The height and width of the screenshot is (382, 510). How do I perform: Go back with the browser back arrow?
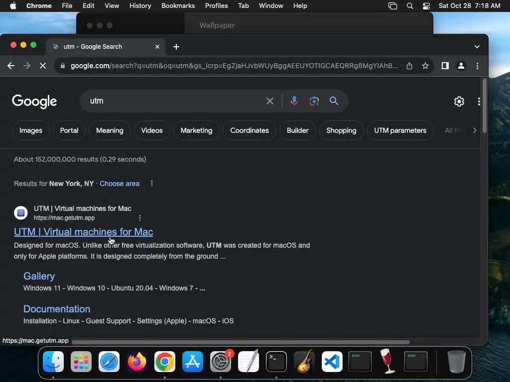pyautogui.click(x=11, y=66)
